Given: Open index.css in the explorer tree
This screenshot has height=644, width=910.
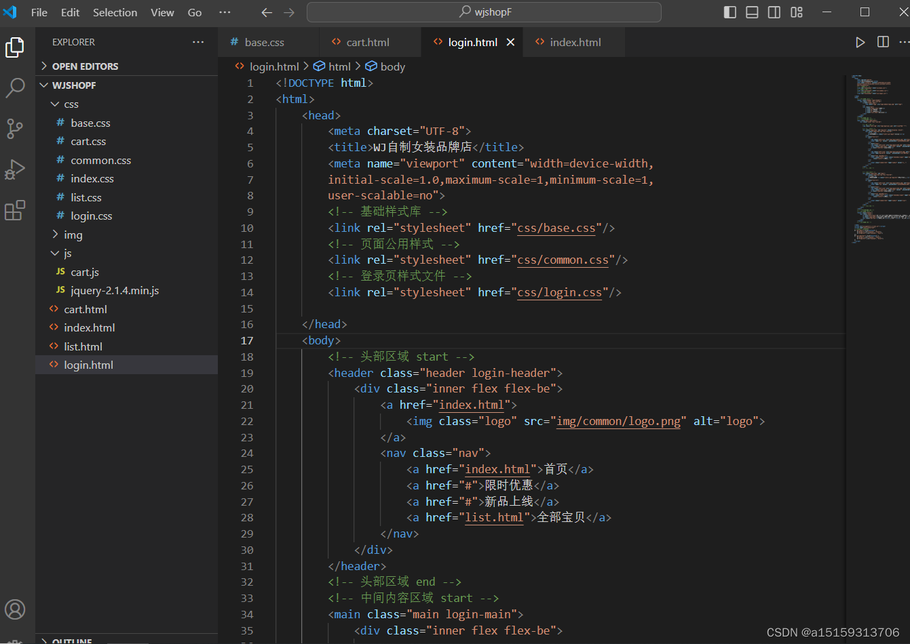Looking at the screenshot, I should click(x=126, y=178).
